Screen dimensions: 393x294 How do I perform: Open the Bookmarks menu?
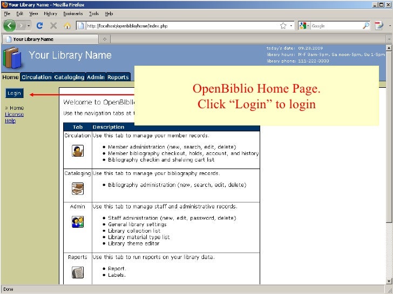coord(73,14)
